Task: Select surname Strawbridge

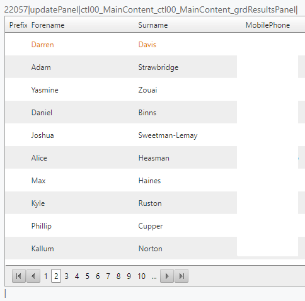Action: 158,67
